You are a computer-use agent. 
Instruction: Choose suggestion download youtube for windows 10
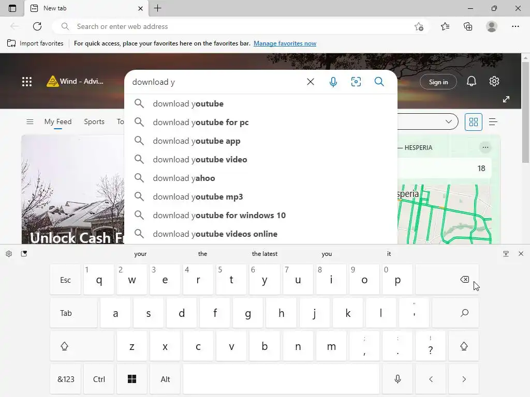pyautogui.click(x=261, y=215)
